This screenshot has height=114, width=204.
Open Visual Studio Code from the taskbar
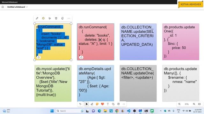[128, 111]
